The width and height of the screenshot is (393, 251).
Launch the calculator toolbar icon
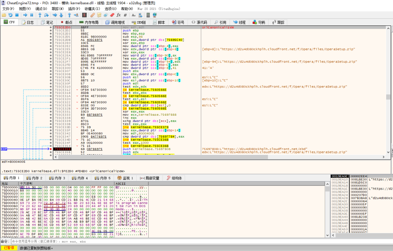tap(147, 15)
